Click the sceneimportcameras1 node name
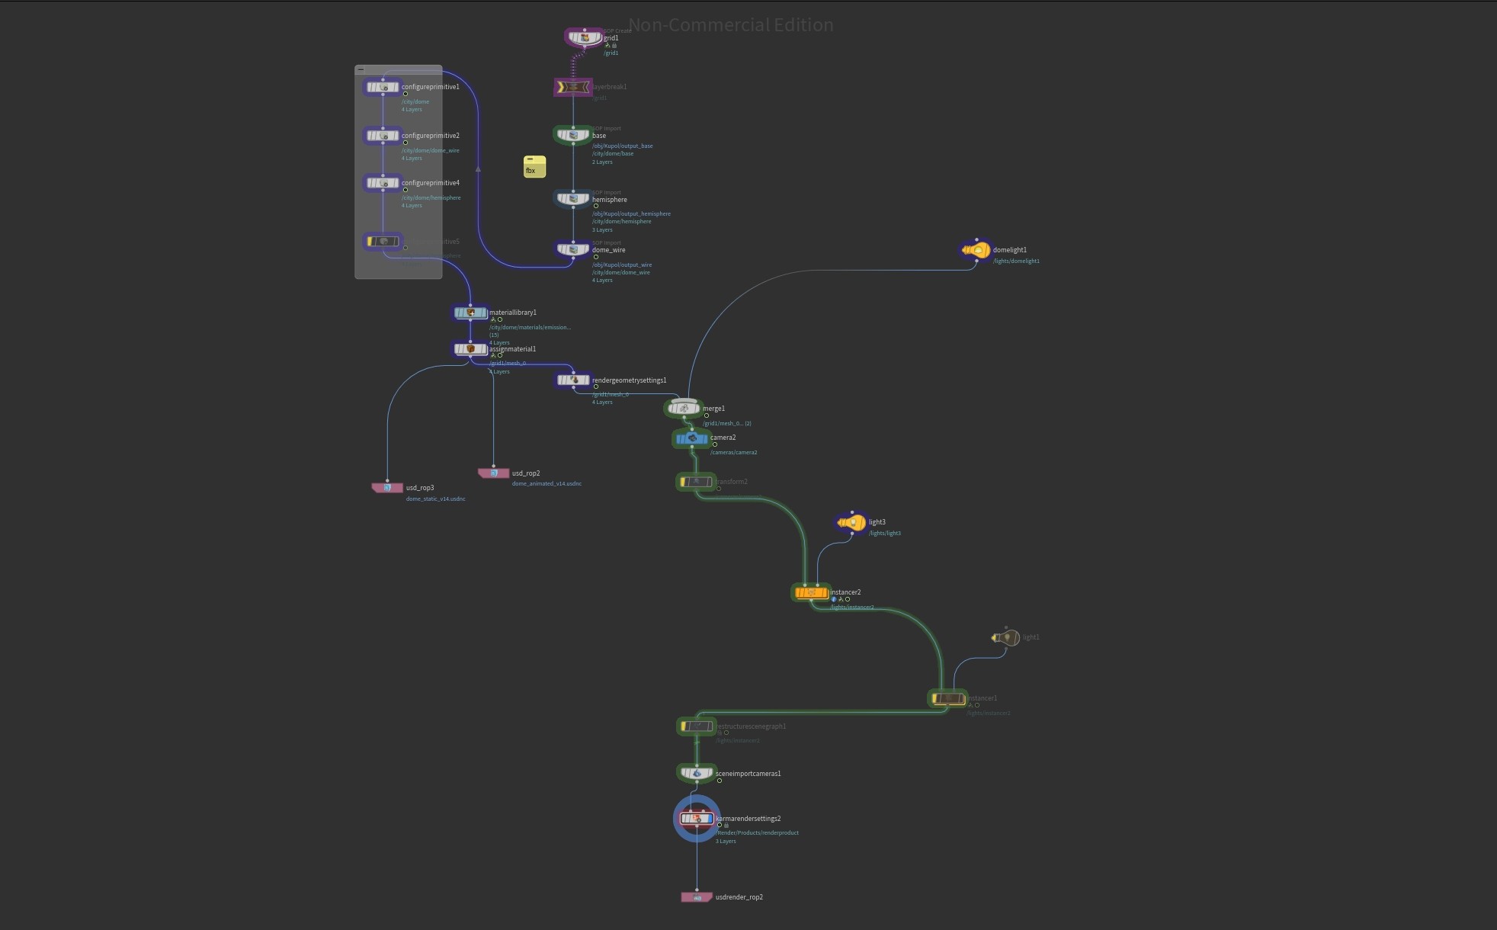This screenshot has width=1497, height=930. (x=748, y=774)
